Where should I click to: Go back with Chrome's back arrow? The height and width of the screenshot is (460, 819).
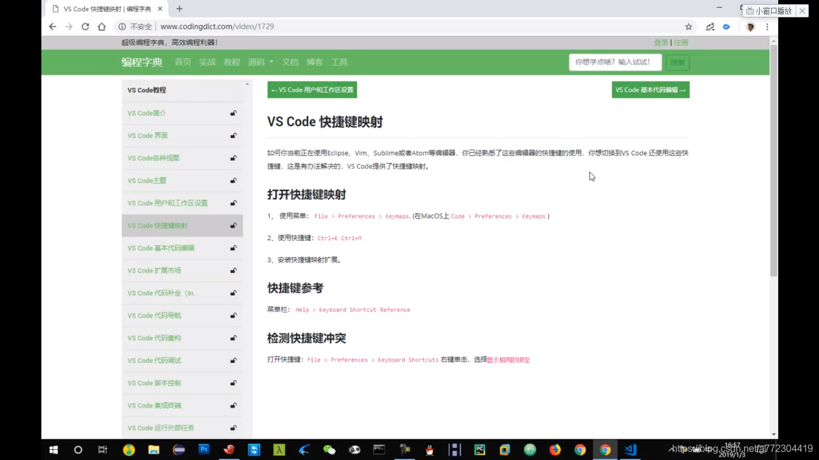tap(53, 26)
